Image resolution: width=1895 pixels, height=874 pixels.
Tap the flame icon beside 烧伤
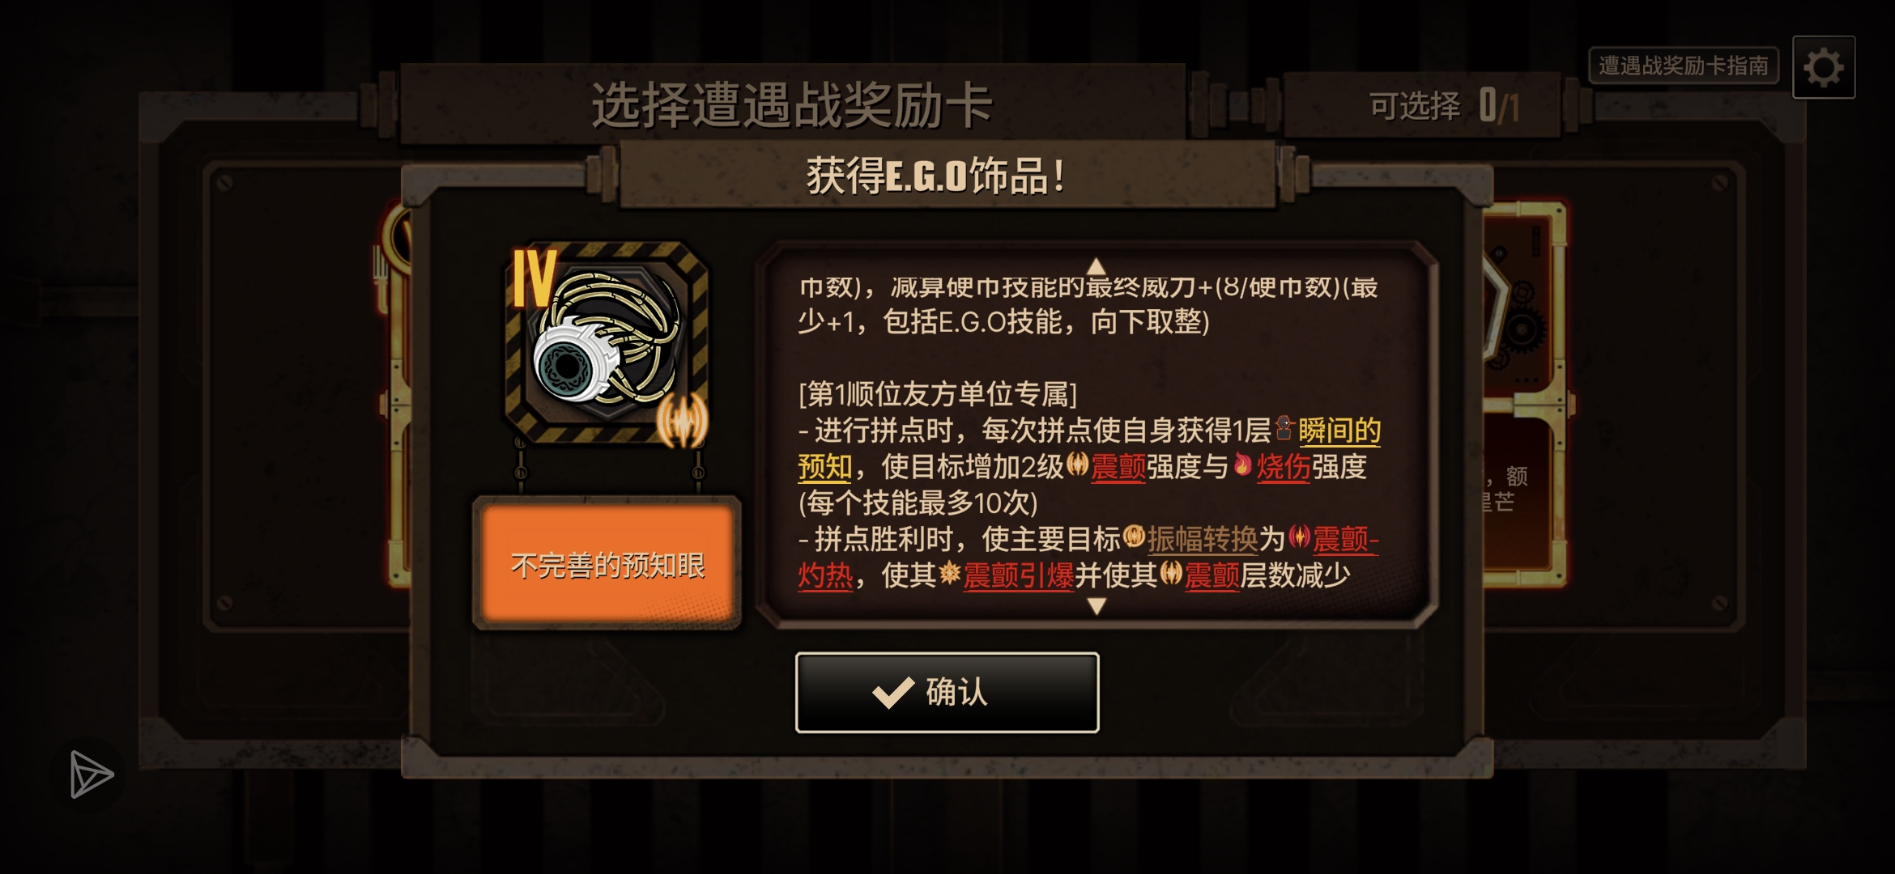[1243, 465]
